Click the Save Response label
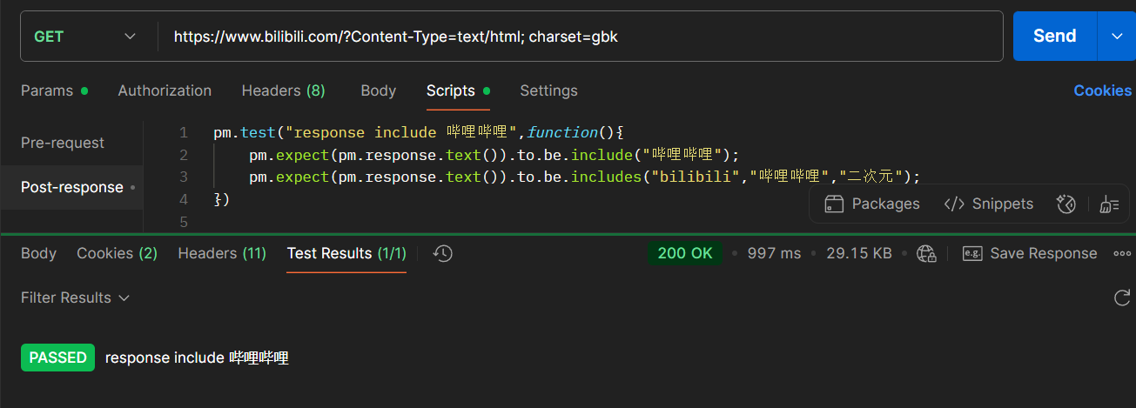The width and height of the screenshot is (1136, 408). 1044,253
